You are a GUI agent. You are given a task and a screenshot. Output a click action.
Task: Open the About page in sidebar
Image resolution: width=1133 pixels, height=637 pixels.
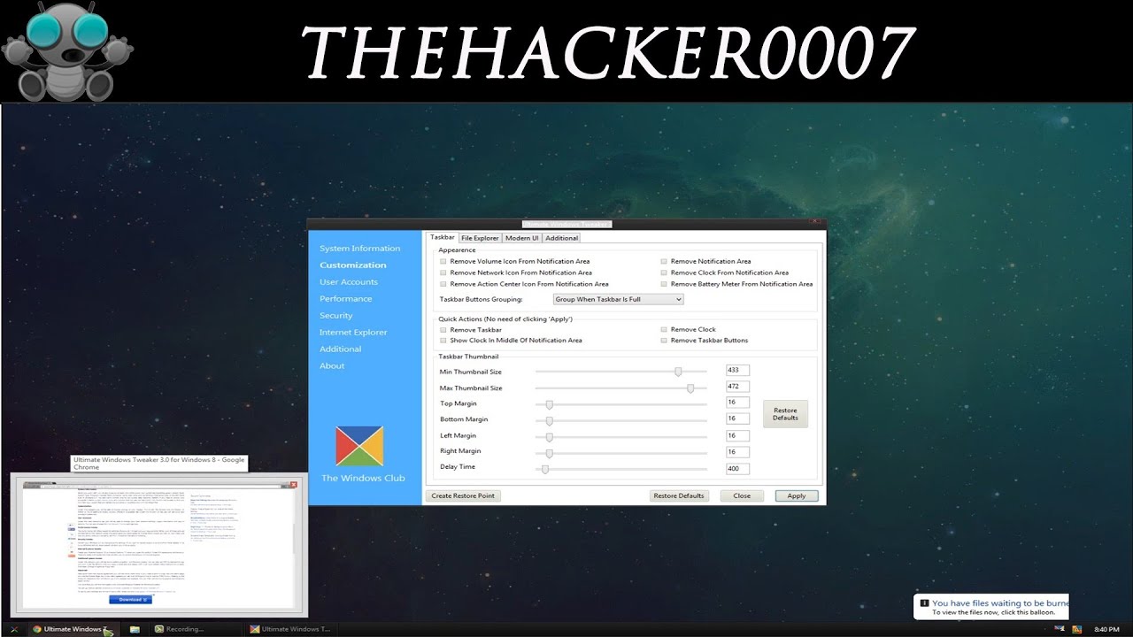coord(332,366)
